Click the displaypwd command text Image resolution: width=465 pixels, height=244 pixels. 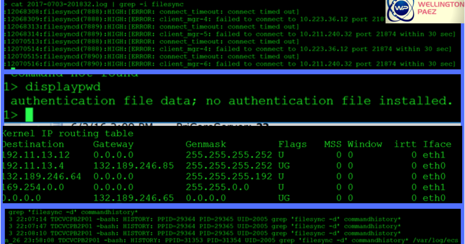63,87
